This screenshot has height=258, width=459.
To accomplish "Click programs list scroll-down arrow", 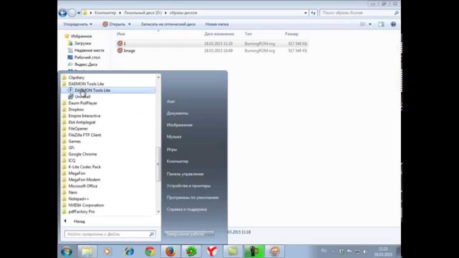I will pos(158,212).
